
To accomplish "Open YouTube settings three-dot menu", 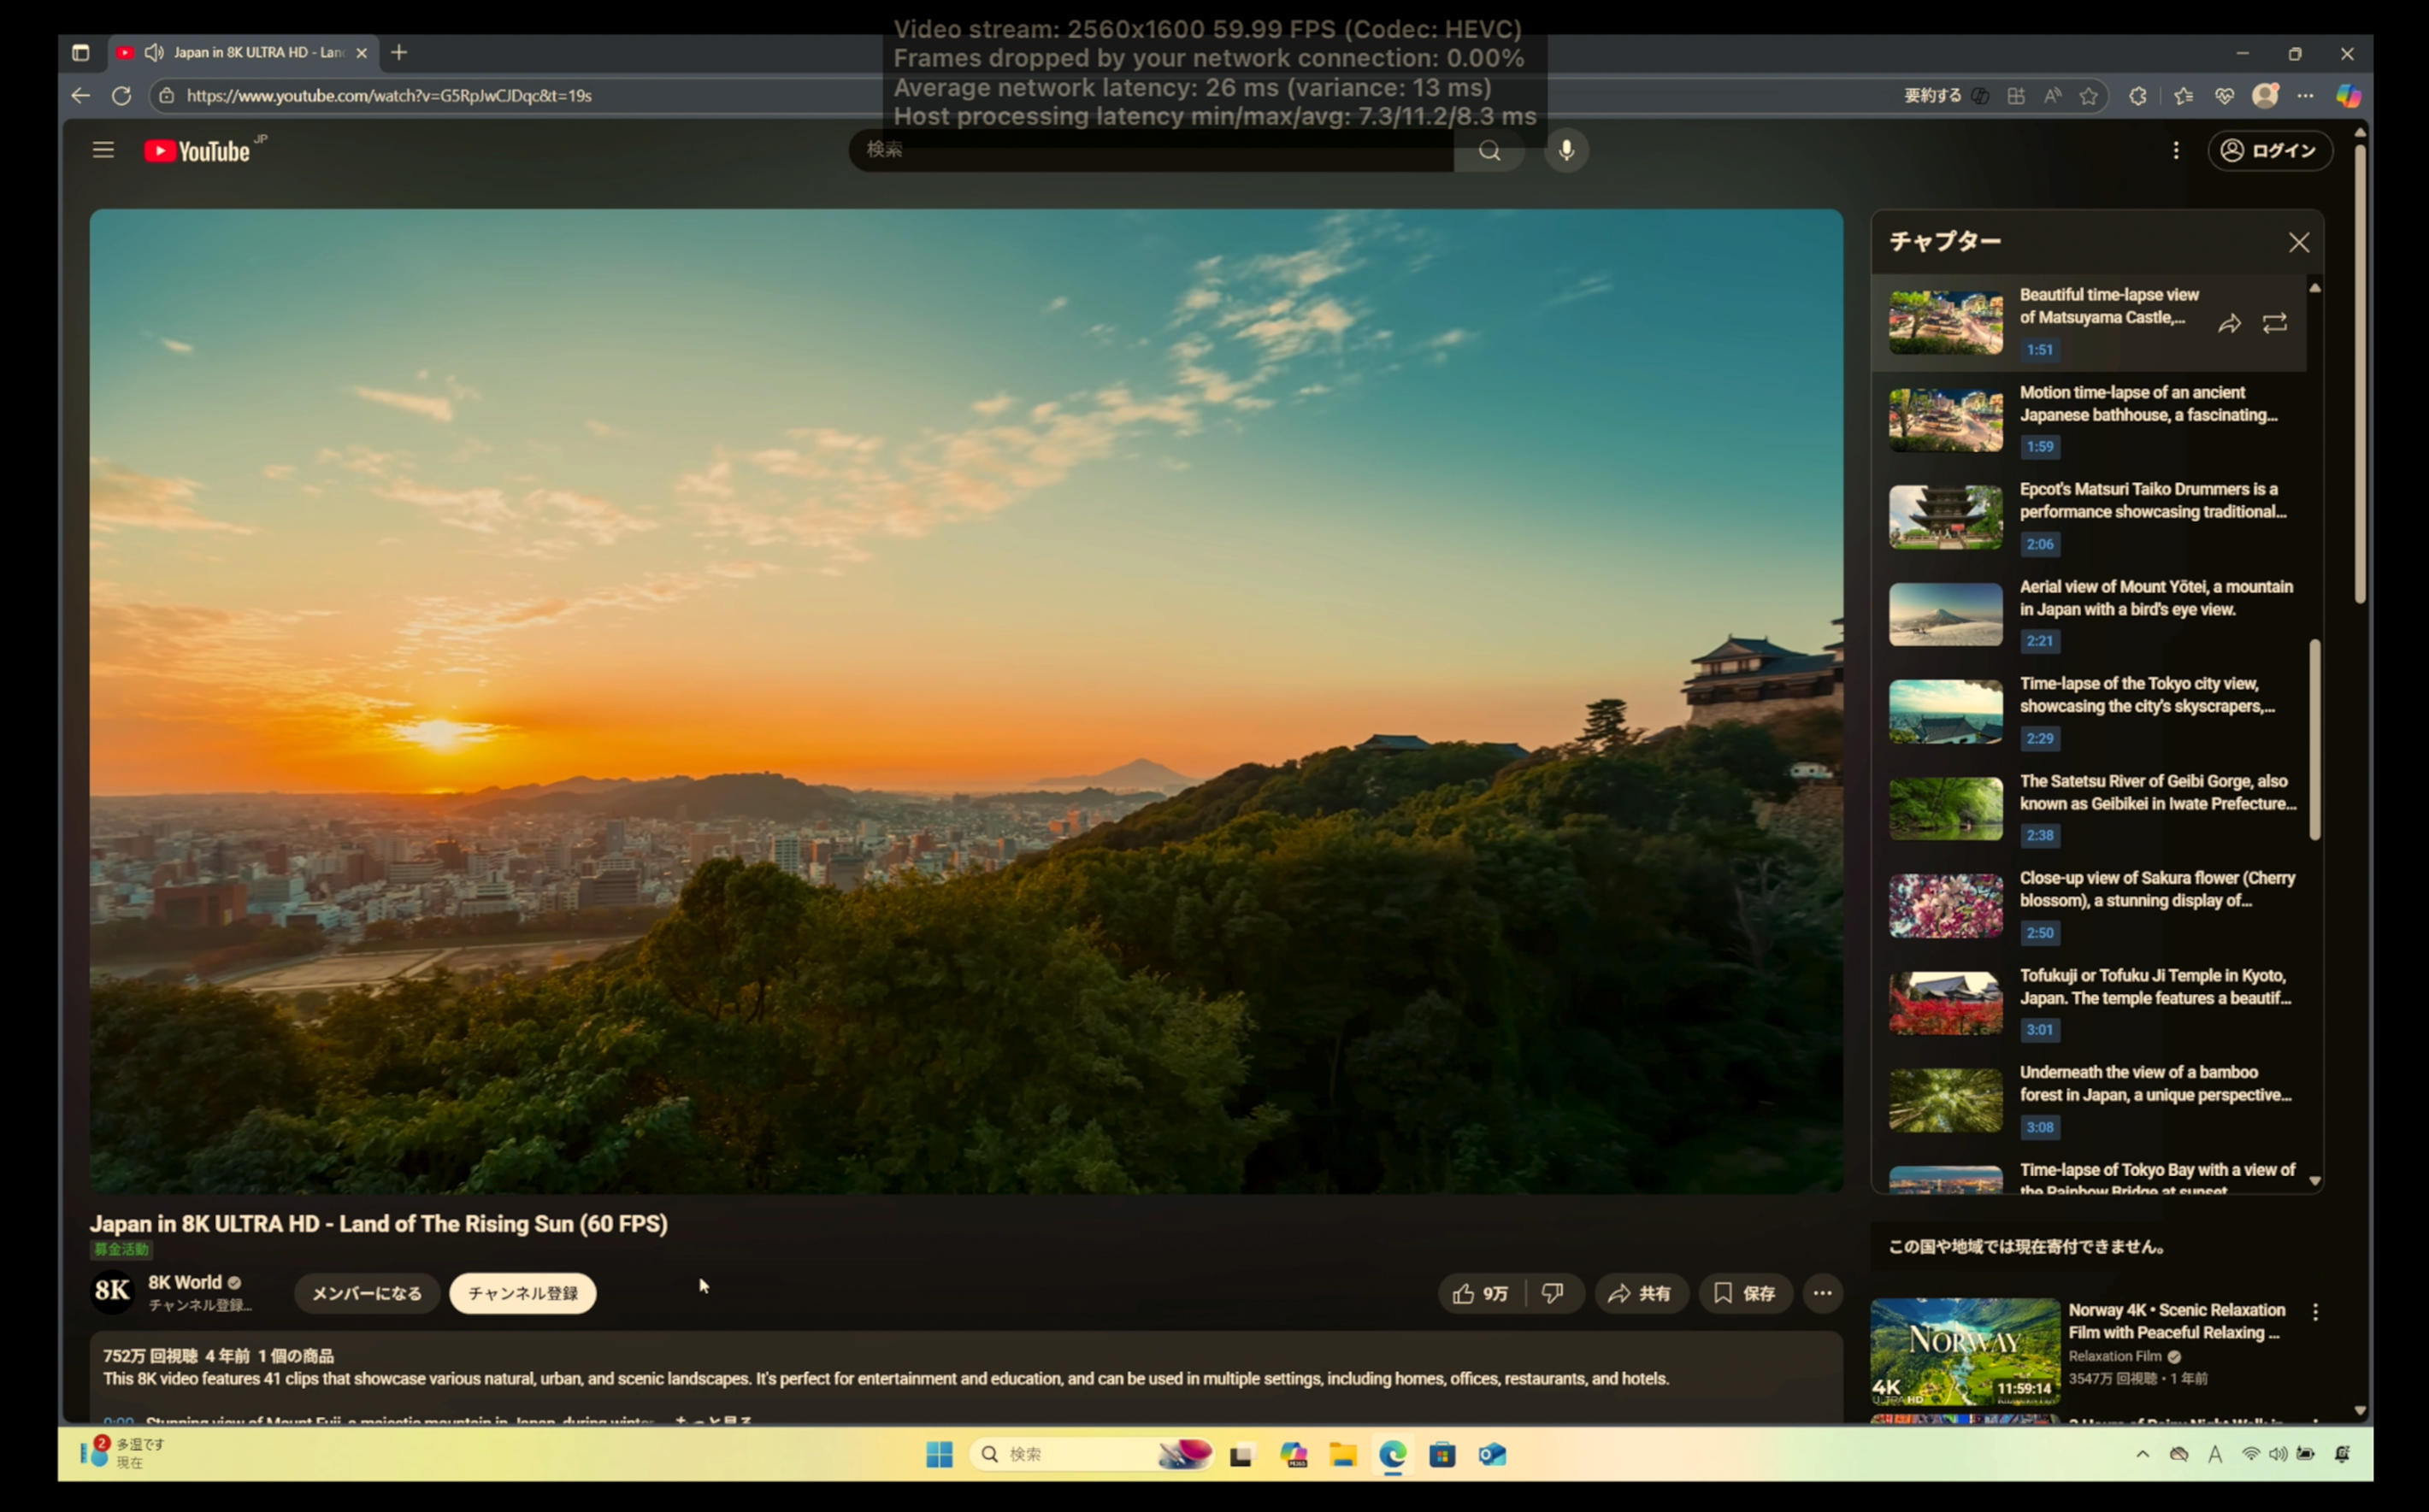I will pyautogui.click(x=2176, y=150).
